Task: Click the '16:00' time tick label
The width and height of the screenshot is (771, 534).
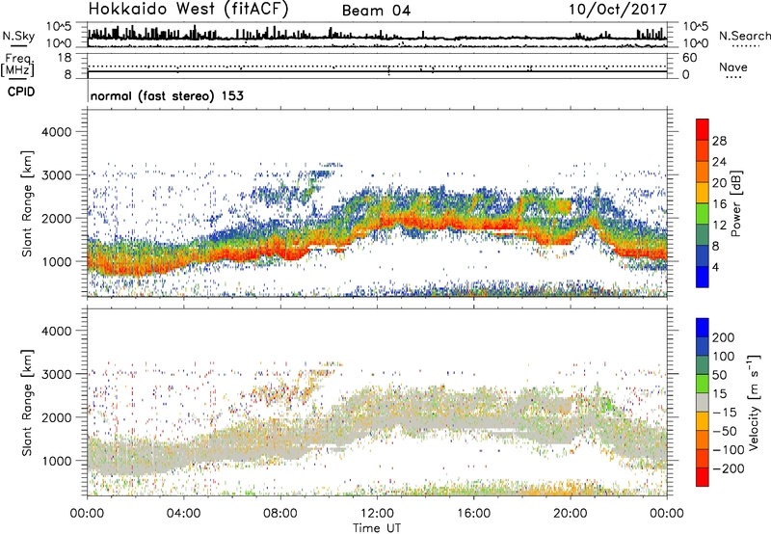Action: 473,514
